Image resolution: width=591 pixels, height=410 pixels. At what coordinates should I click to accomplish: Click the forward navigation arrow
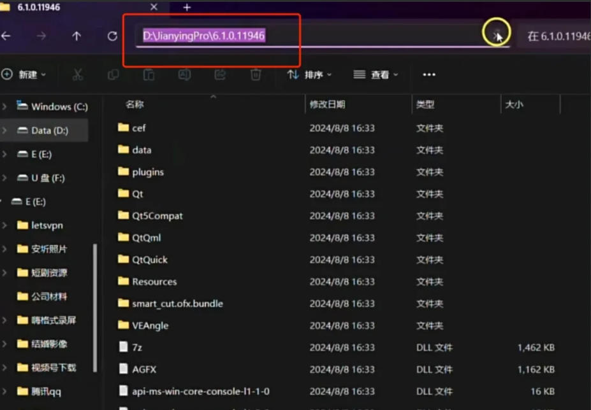[x=41, y=36]
